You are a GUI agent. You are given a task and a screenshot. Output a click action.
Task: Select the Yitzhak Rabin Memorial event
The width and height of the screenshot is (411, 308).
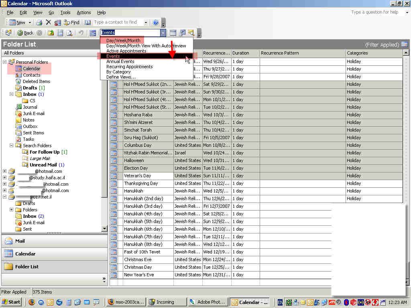[x=256, y=153]
